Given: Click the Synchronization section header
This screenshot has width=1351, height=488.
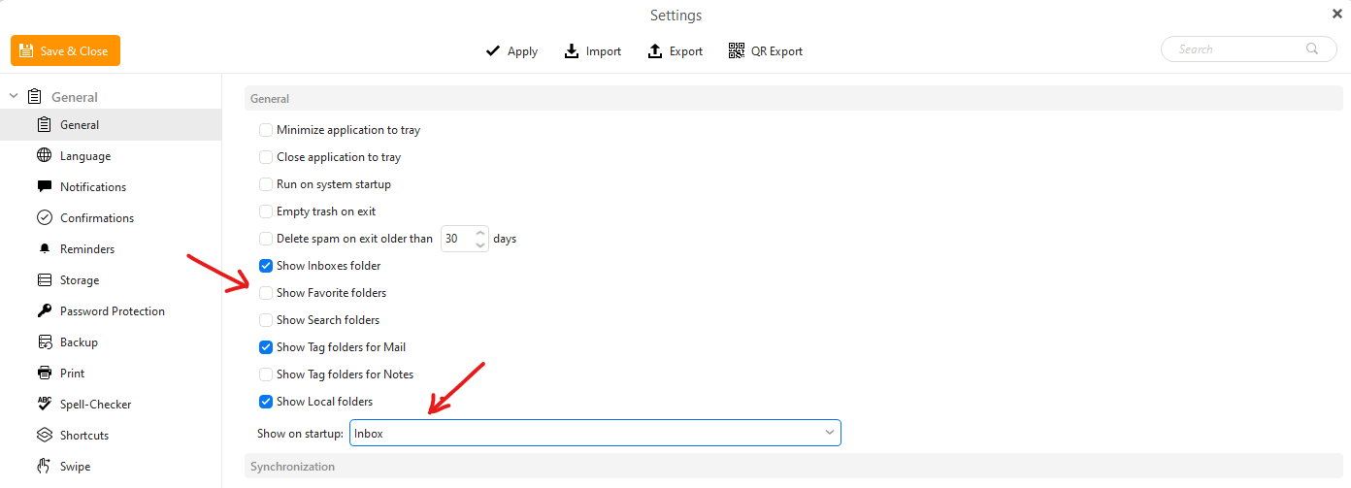Looking at the screenshot, I should 794,467.
